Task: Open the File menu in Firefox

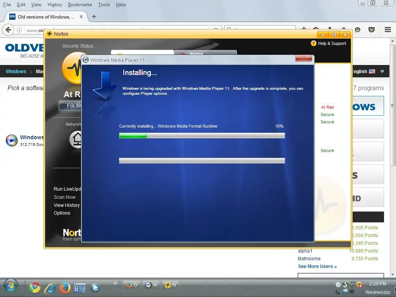Action: (x=7, y=5)
